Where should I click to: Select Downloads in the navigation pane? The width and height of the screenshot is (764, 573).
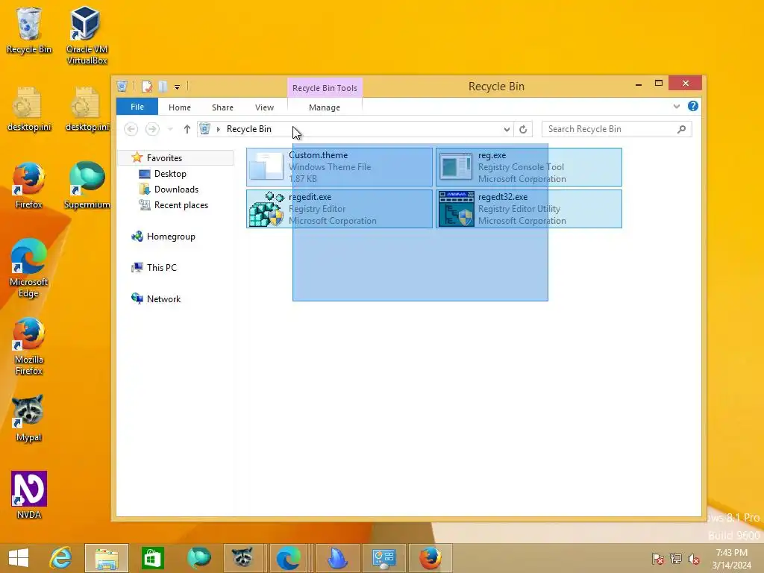pos(176,189)
